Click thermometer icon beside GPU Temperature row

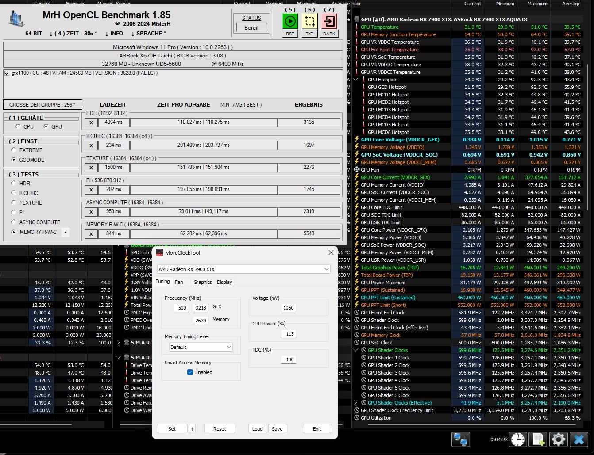357,27
